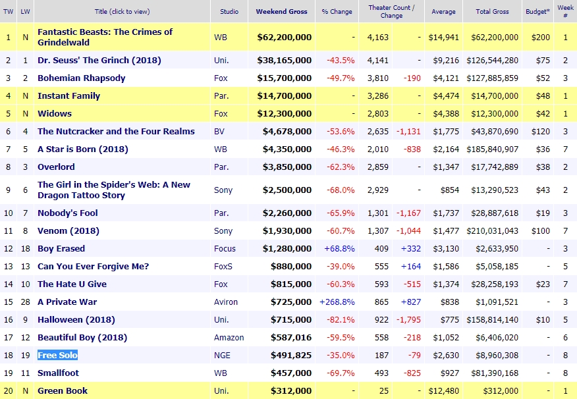The height and width of the screenshot is (399, 577).
Task: Click WB studio in Smallfoot row
Action: pyautogui.click(x=221, y=373)
